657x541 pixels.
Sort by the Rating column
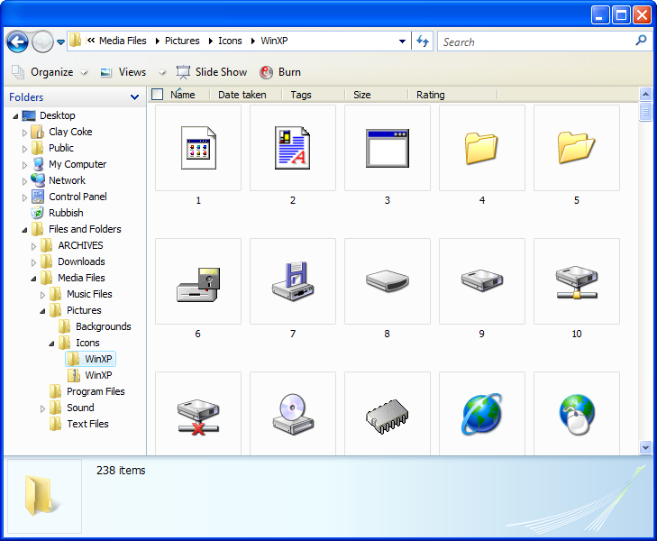point(430,95)
